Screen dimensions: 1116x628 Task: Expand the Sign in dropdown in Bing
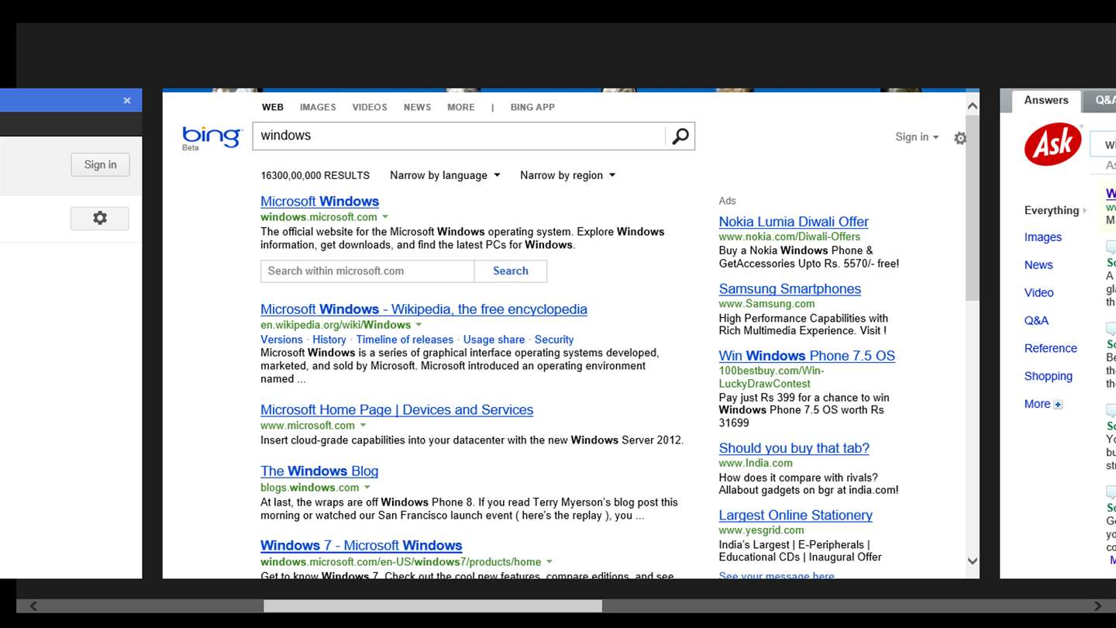click(917, 137)
